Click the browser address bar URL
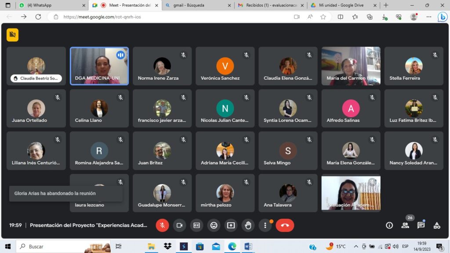Screen dimensions: 450x253 point(102,17)
